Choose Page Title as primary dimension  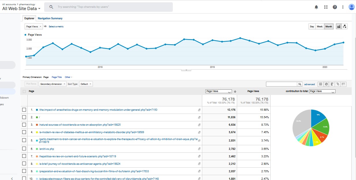pos(57,77)
